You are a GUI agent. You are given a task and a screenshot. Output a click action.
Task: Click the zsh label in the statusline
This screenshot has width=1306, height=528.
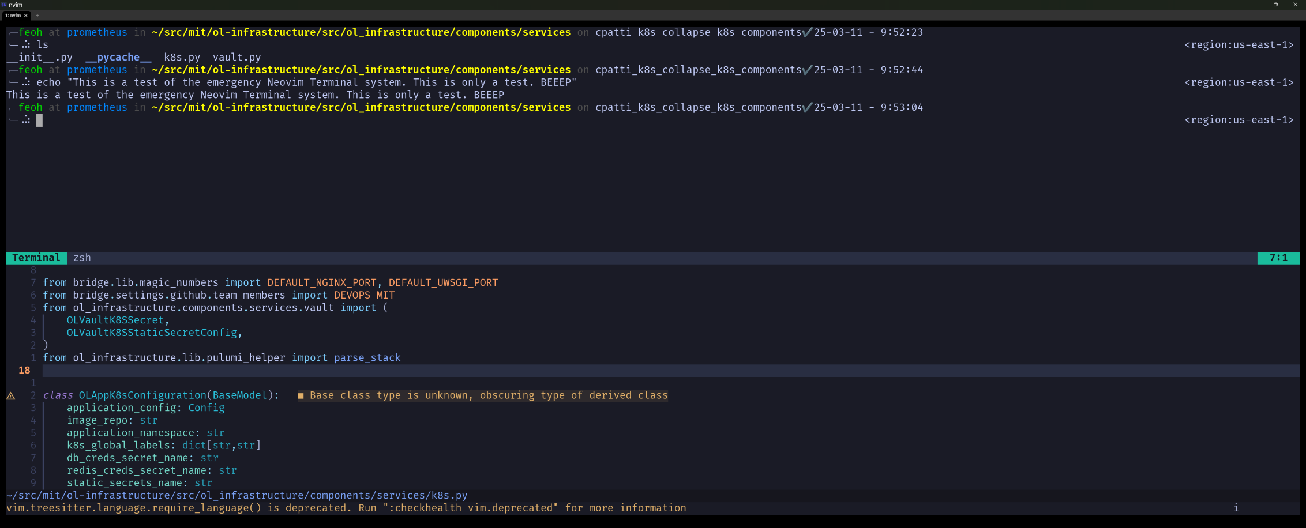click(x=82, y=258)
